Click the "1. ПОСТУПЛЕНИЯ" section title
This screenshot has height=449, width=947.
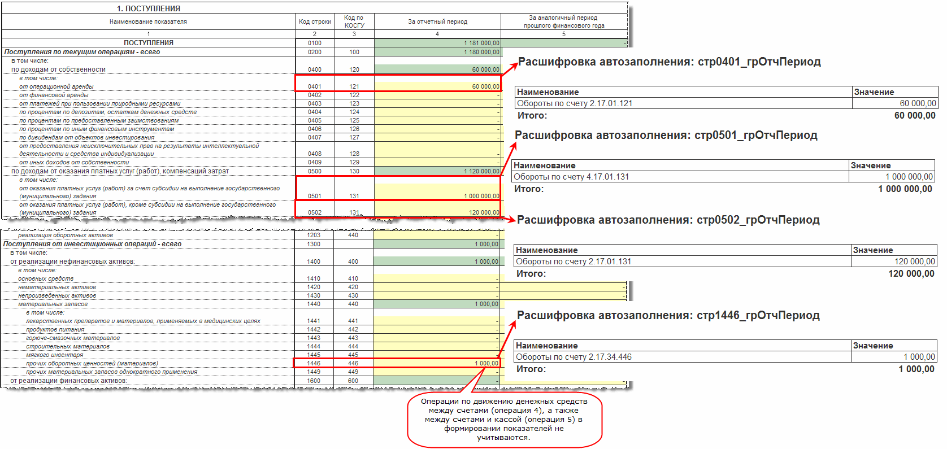click(x=149, y=8)
